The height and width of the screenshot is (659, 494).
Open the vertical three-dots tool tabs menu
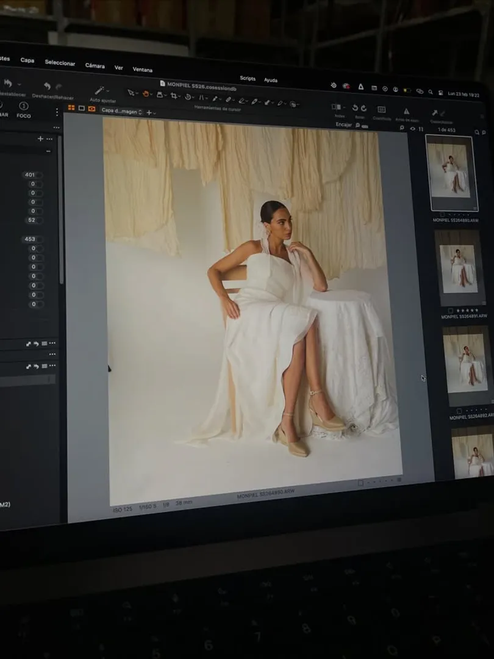coord(57,112)
